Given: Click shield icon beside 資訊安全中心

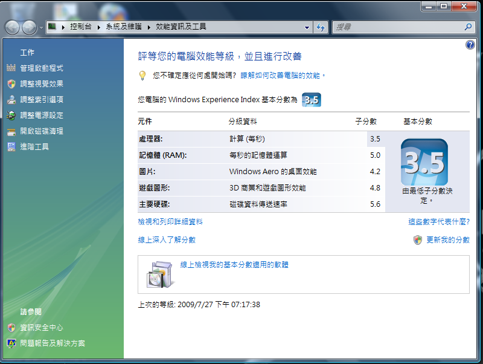Looking at the screenshot, I should click(x=11, y=328).
